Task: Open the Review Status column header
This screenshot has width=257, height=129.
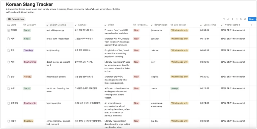Action: pyautogui.click(x=141, y=25)
